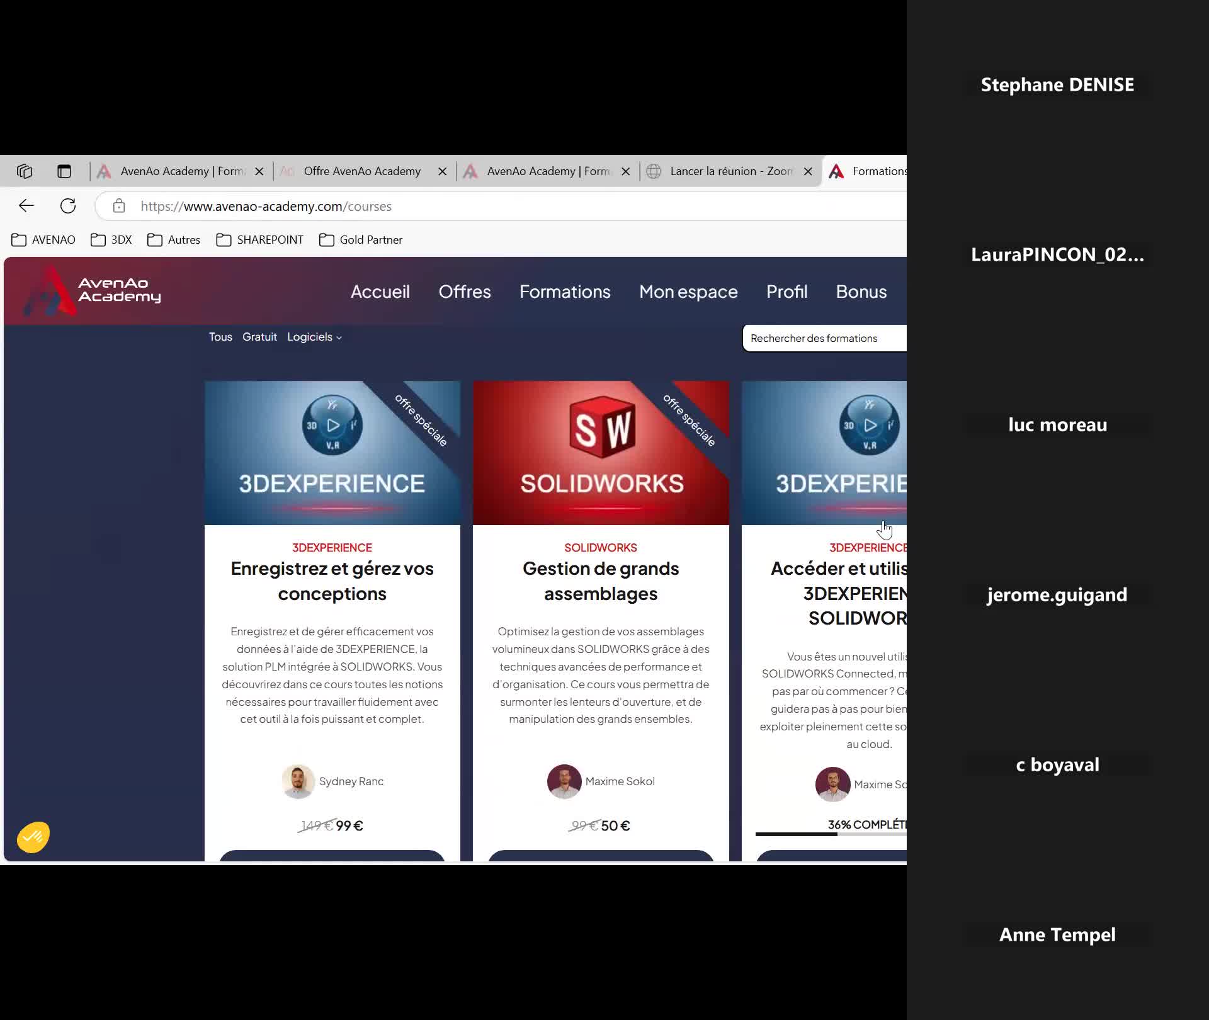This screenshot has width=1209, height=1020.
Task: Select the Tous course filter
Action: 220,337
